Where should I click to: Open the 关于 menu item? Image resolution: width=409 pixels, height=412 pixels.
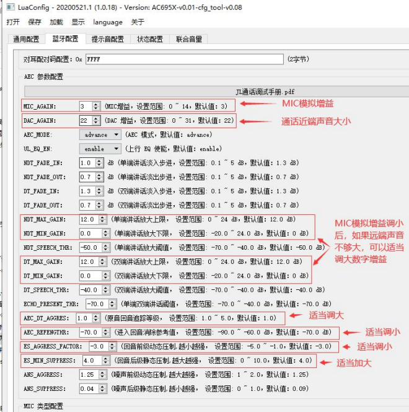[x=138, y=22]
